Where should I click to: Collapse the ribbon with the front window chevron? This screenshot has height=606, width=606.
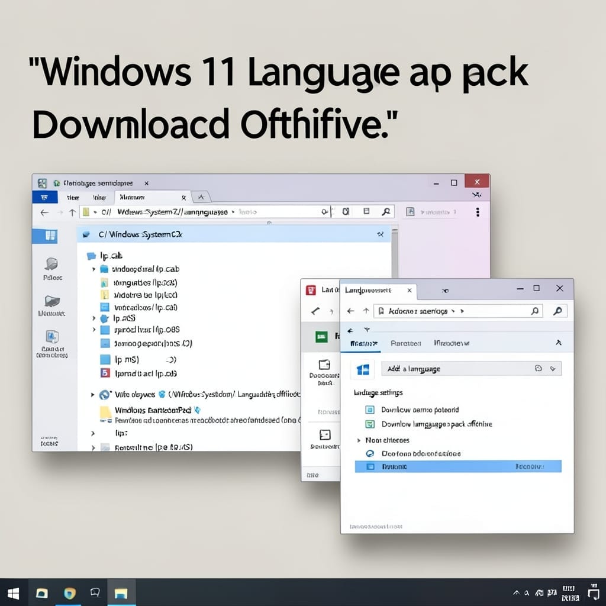pos(559,343)
